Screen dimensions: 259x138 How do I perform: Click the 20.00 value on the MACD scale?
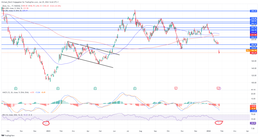pyautogui.click(x=254, y=94)
